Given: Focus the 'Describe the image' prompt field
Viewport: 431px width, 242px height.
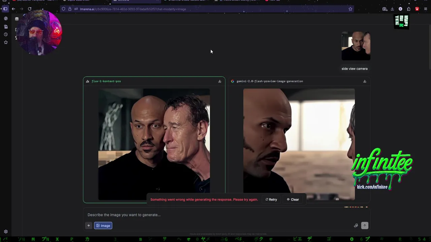Looking at the screenshot, I should tap(226, 215).
